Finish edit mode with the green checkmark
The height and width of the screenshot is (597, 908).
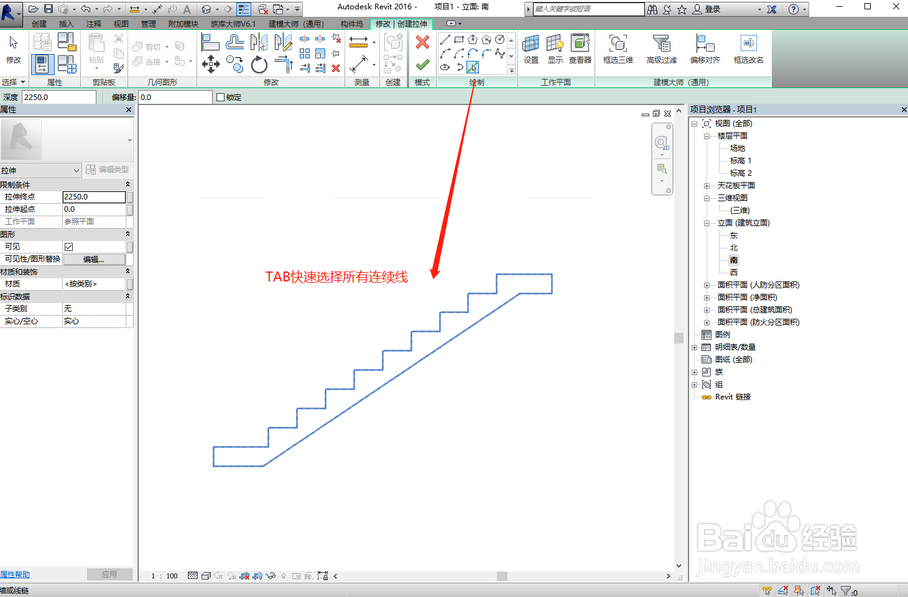422,64
